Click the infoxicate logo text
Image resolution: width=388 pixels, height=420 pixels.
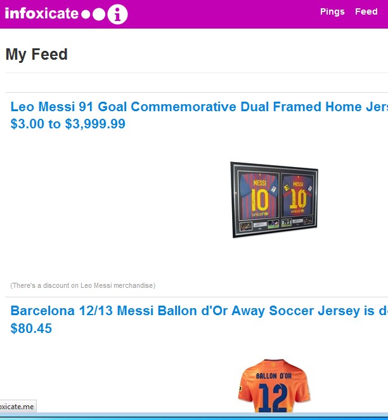tap(42, 14)
